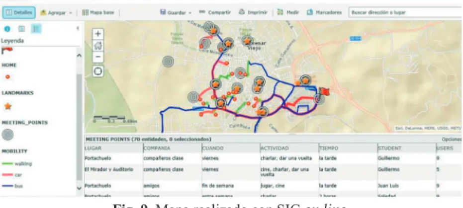Click the MEETING_POINTS circle legend symbol

(7, 135)
